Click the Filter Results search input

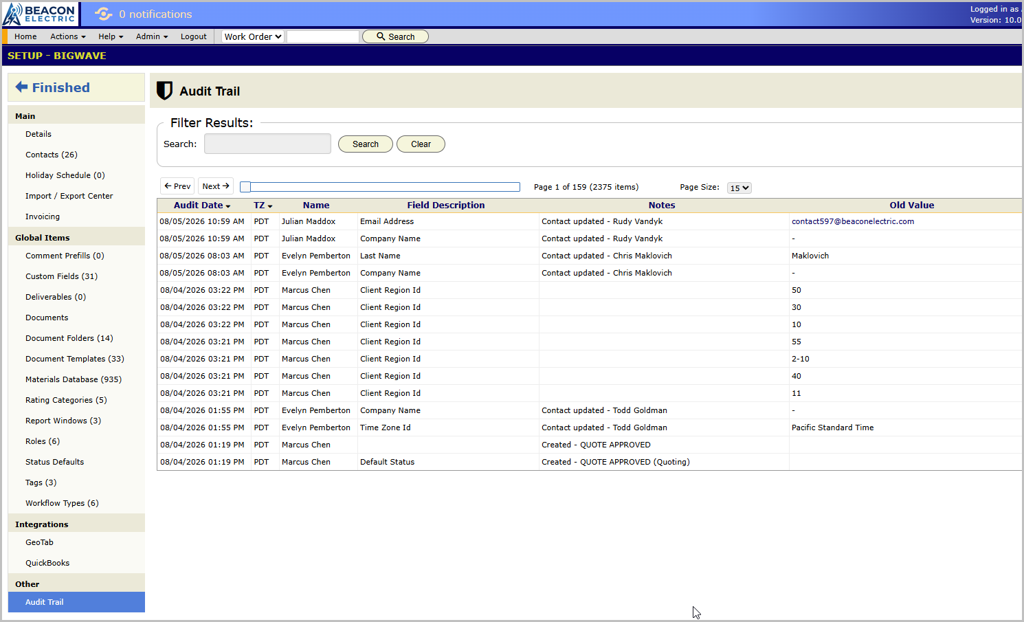[267, 144]
